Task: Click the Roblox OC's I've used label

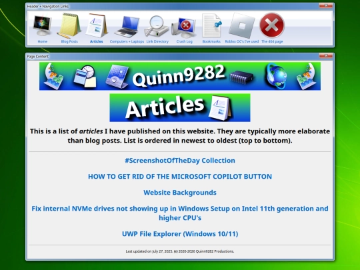Action: [242, 41]
